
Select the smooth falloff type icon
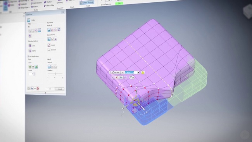49,67
